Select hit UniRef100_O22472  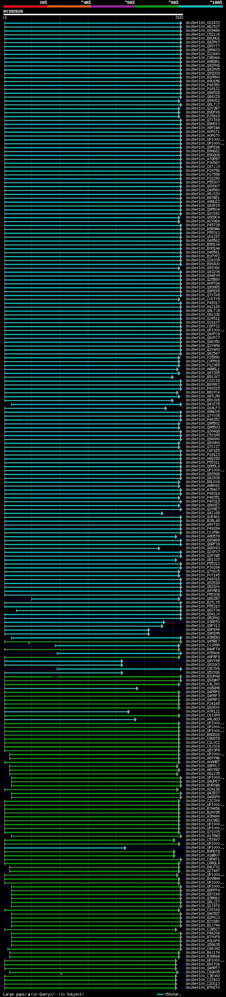[x=202, y=23]
